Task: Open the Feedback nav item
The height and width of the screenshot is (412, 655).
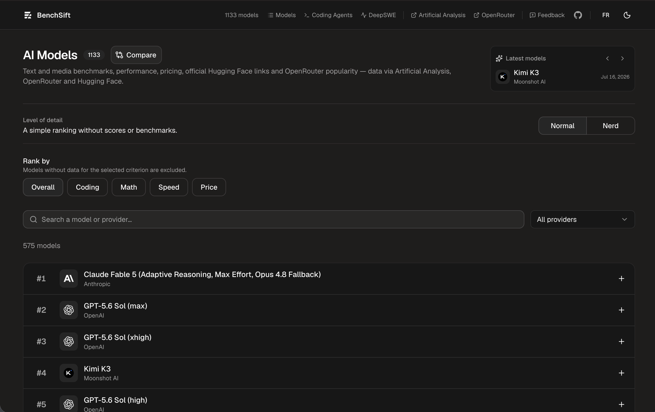Action: pos(547,15)
